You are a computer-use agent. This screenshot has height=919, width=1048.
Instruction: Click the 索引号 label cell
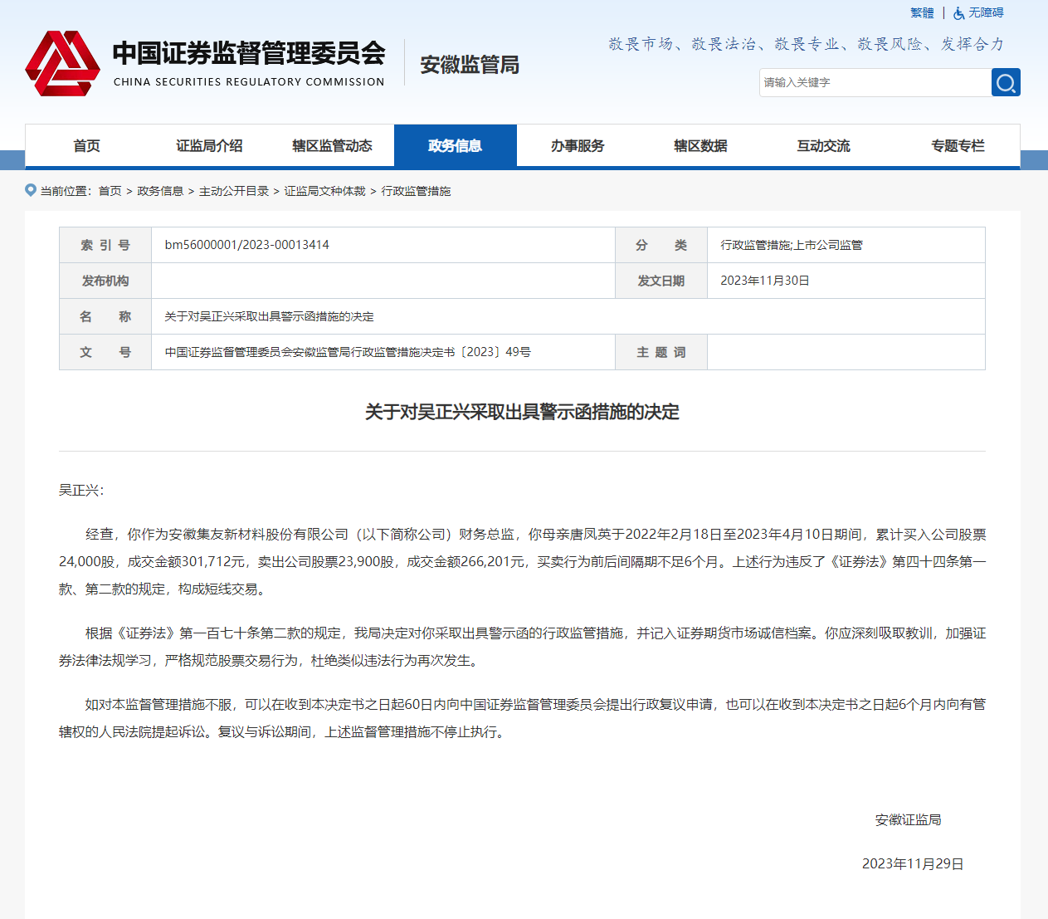tap(105, 245)
